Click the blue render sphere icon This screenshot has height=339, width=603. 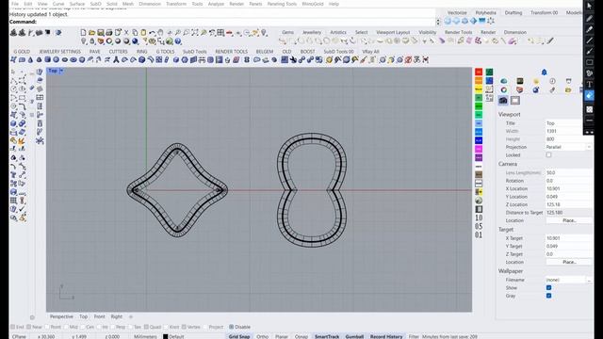pyautogui.click(x=135, y=41)
